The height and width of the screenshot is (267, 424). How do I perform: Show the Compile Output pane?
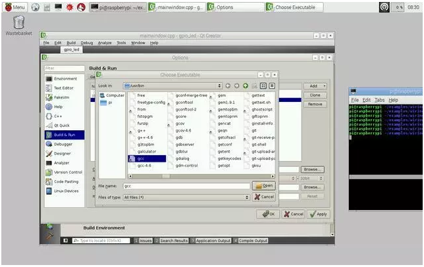251,241
